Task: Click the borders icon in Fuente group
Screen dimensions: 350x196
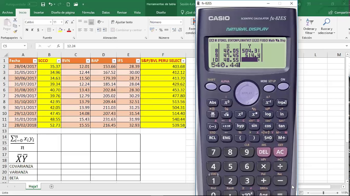Action: tap(49, 30)
